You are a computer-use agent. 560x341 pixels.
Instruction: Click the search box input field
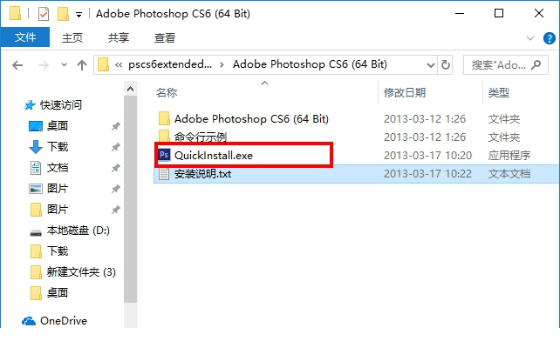click(499, 65)
